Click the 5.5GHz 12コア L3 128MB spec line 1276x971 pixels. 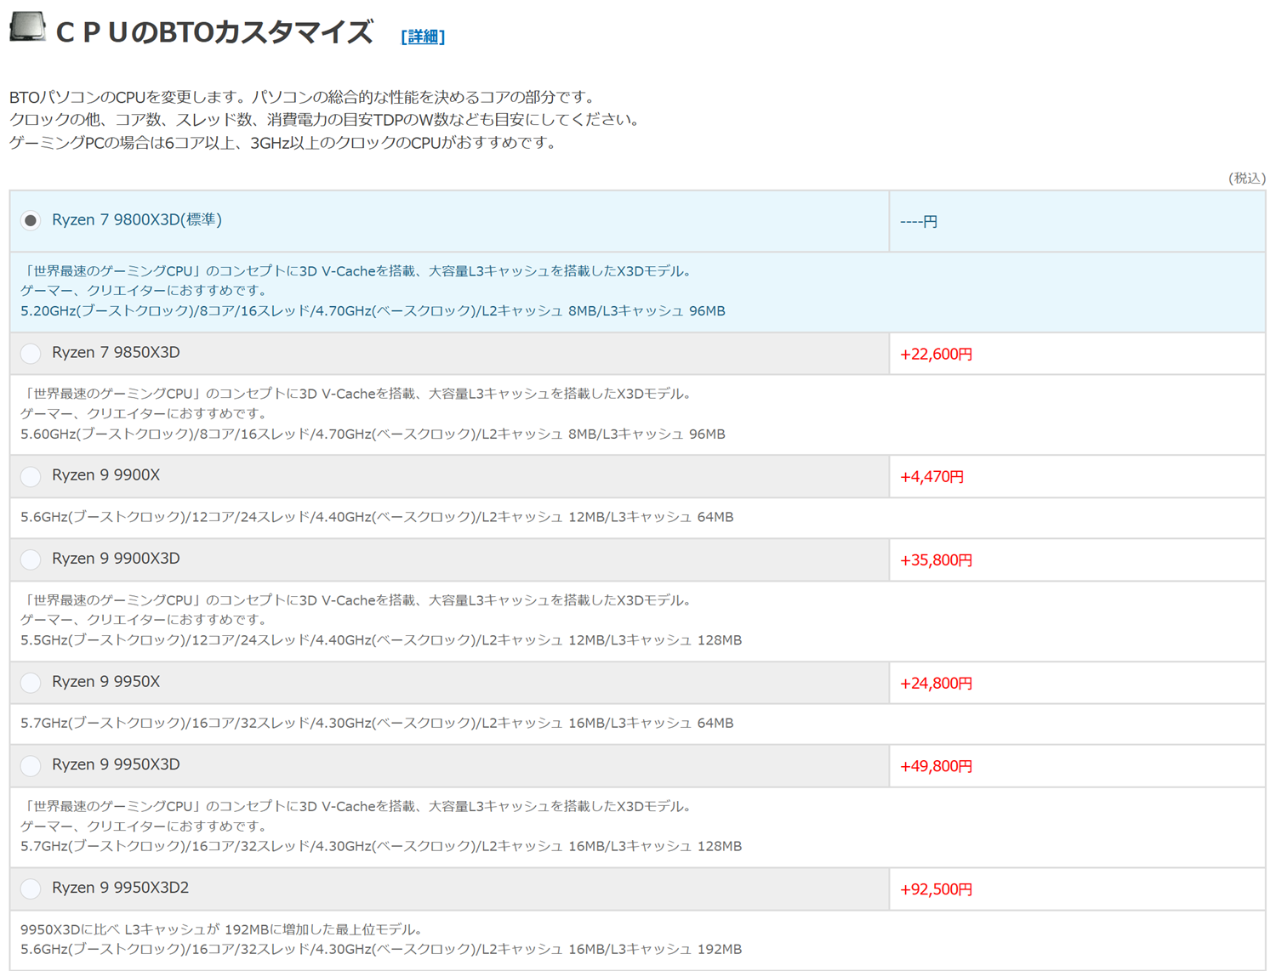[381, 639]
